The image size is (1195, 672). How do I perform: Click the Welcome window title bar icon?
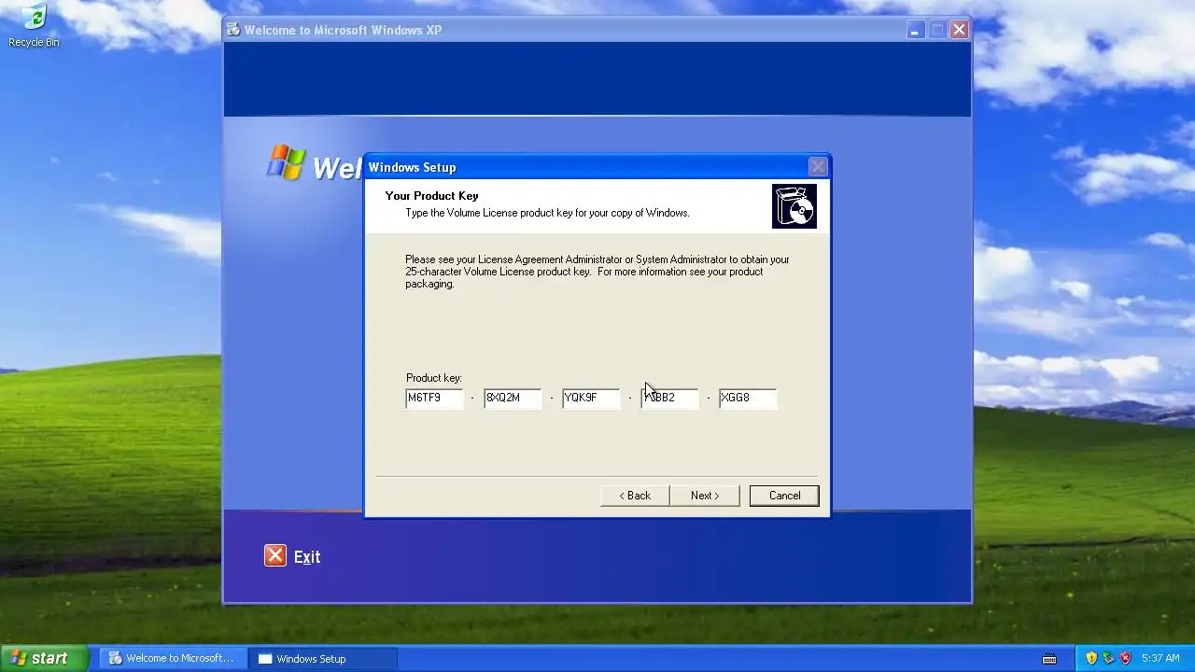[233, 30]
